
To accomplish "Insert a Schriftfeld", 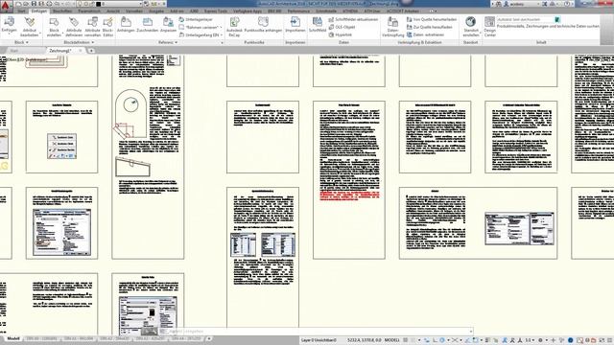I will click(318, 24).
